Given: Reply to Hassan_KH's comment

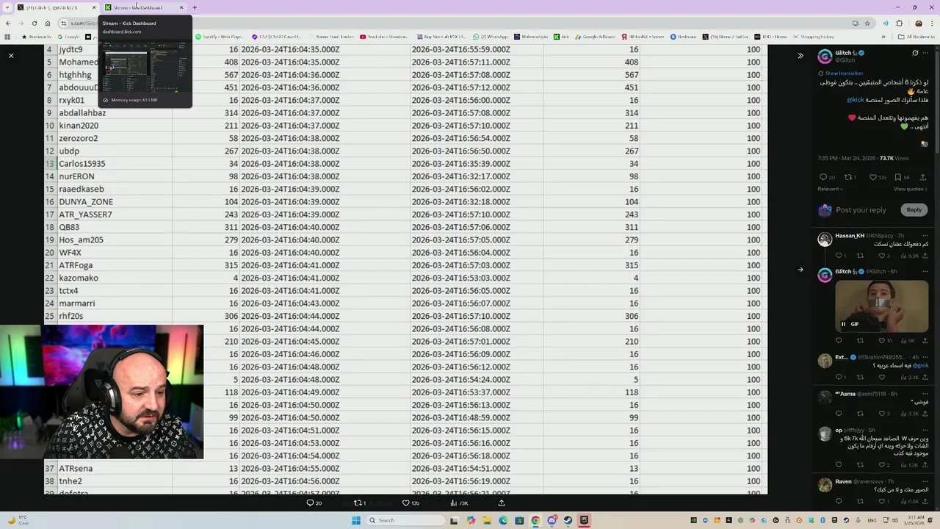Looking at the screenshot, I should tap(839, 256).
